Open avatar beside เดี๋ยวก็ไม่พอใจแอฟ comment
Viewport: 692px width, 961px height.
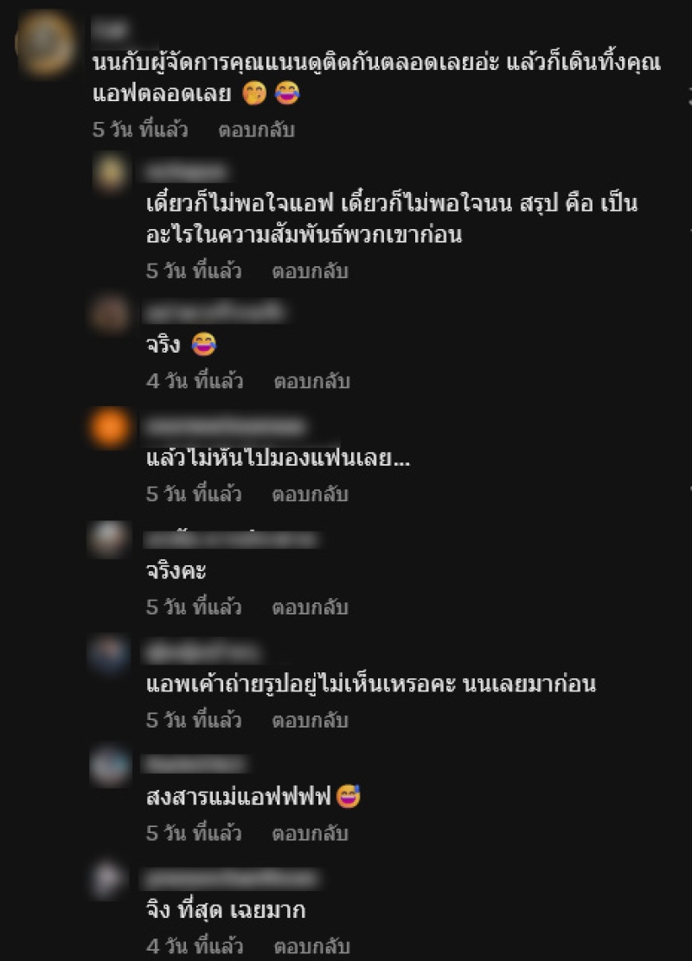click(111, 174)
